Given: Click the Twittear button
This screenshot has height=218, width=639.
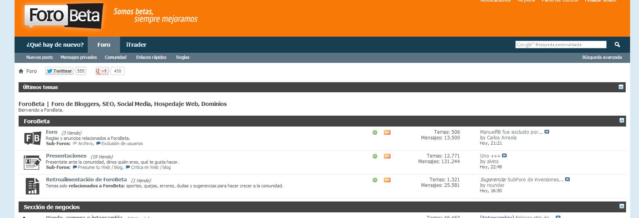Looking at the screenshot, I should [59, 71].
